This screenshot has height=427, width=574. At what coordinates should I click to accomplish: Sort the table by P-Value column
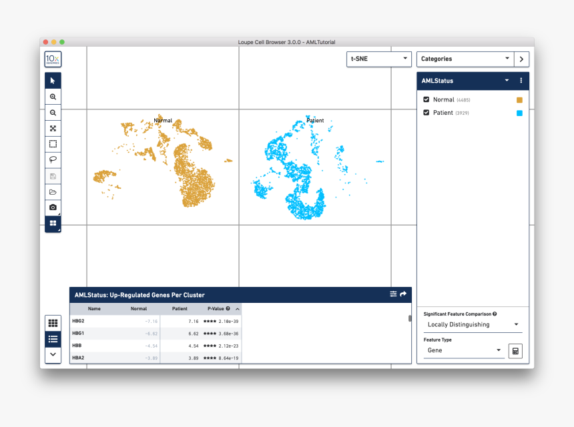click(218, 309)
